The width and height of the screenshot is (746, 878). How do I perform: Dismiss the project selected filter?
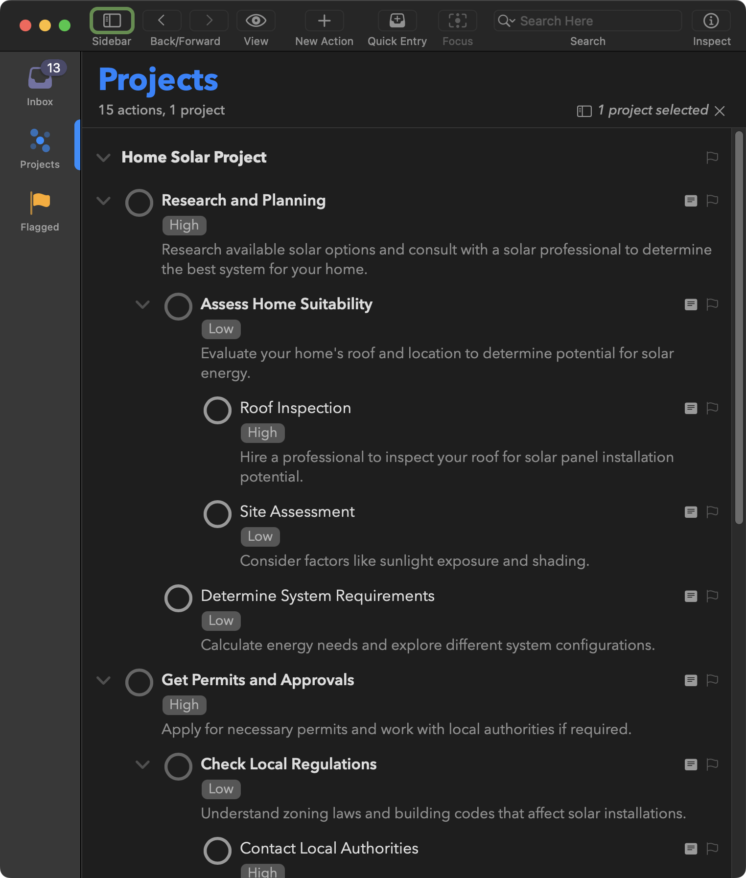click(x=720, y=111)
